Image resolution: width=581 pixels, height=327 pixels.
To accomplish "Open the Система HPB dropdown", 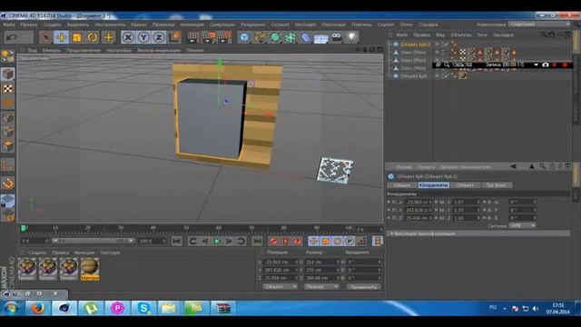I will (x=522, y=225).
